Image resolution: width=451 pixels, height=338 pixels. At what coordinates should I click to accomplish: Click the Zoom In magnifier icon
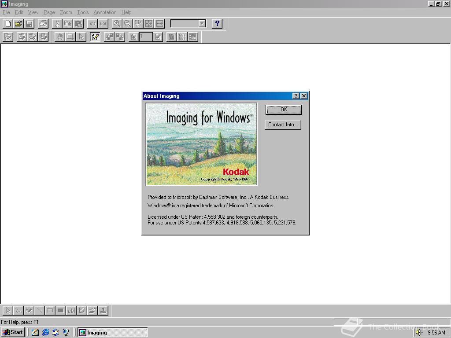coord(117,24)
